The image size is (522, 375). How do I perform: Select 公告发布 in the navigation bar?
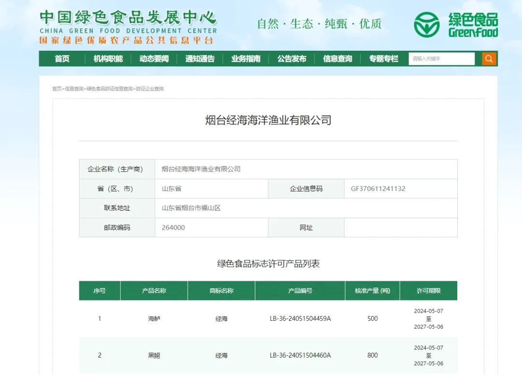[291, 59]
